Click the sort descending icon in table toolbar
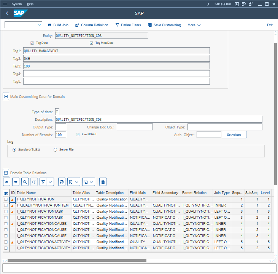Image resolution: width=278 pixels, height=274 pixels. point(16,182)
